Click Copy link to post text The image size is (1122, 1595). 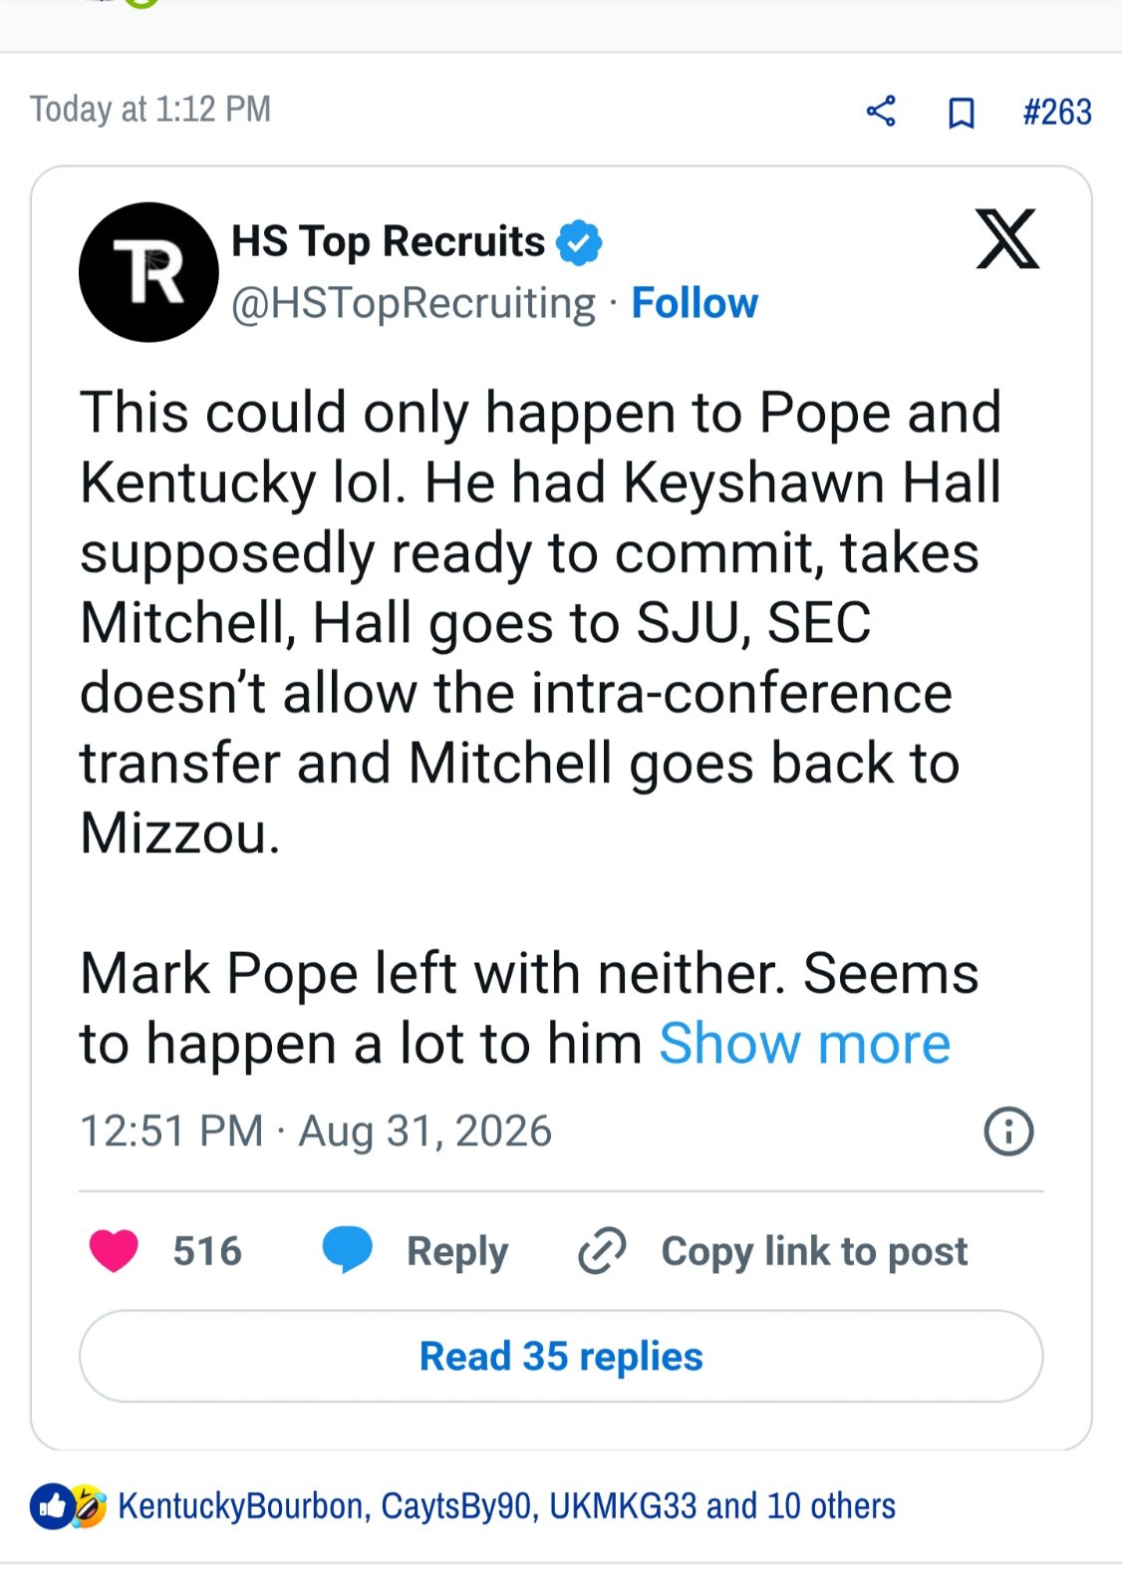pyautogui.click(x=814, y=1251)
